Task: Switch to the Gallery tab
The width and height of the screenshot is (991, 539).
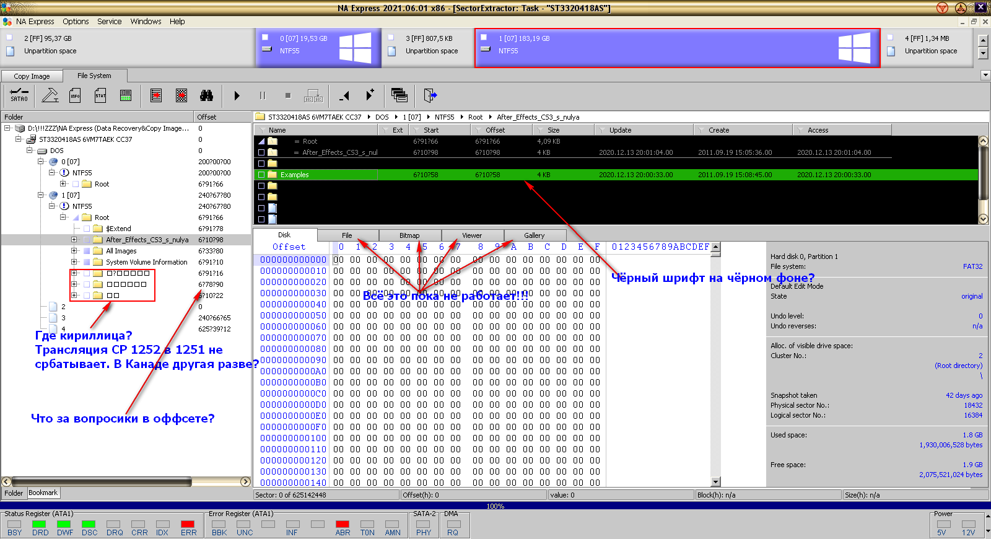Action: 534,235
